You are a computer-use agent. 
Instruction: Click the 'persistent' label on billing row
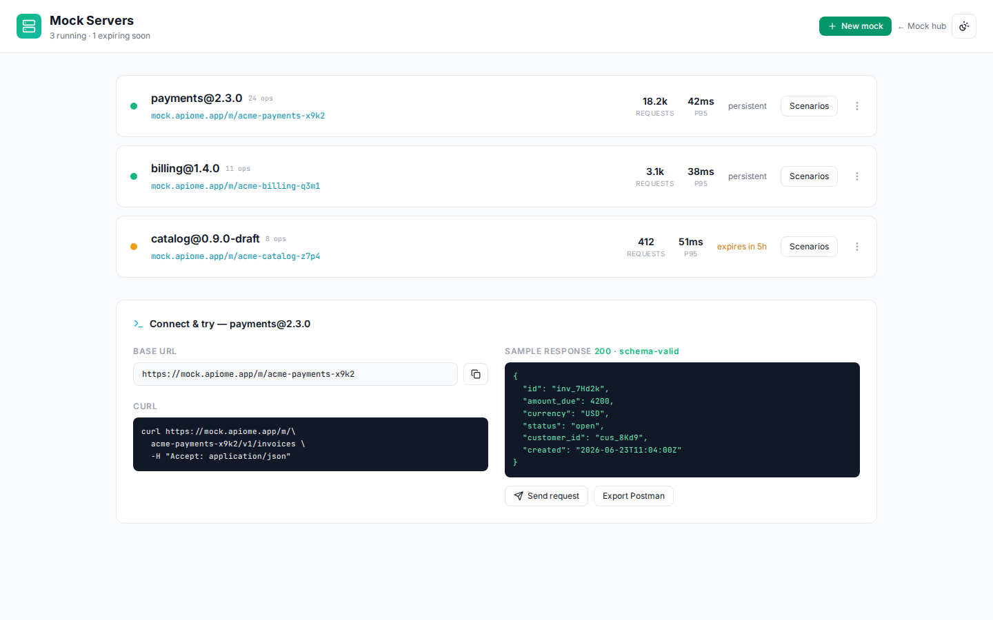click(x=748, y=176)
